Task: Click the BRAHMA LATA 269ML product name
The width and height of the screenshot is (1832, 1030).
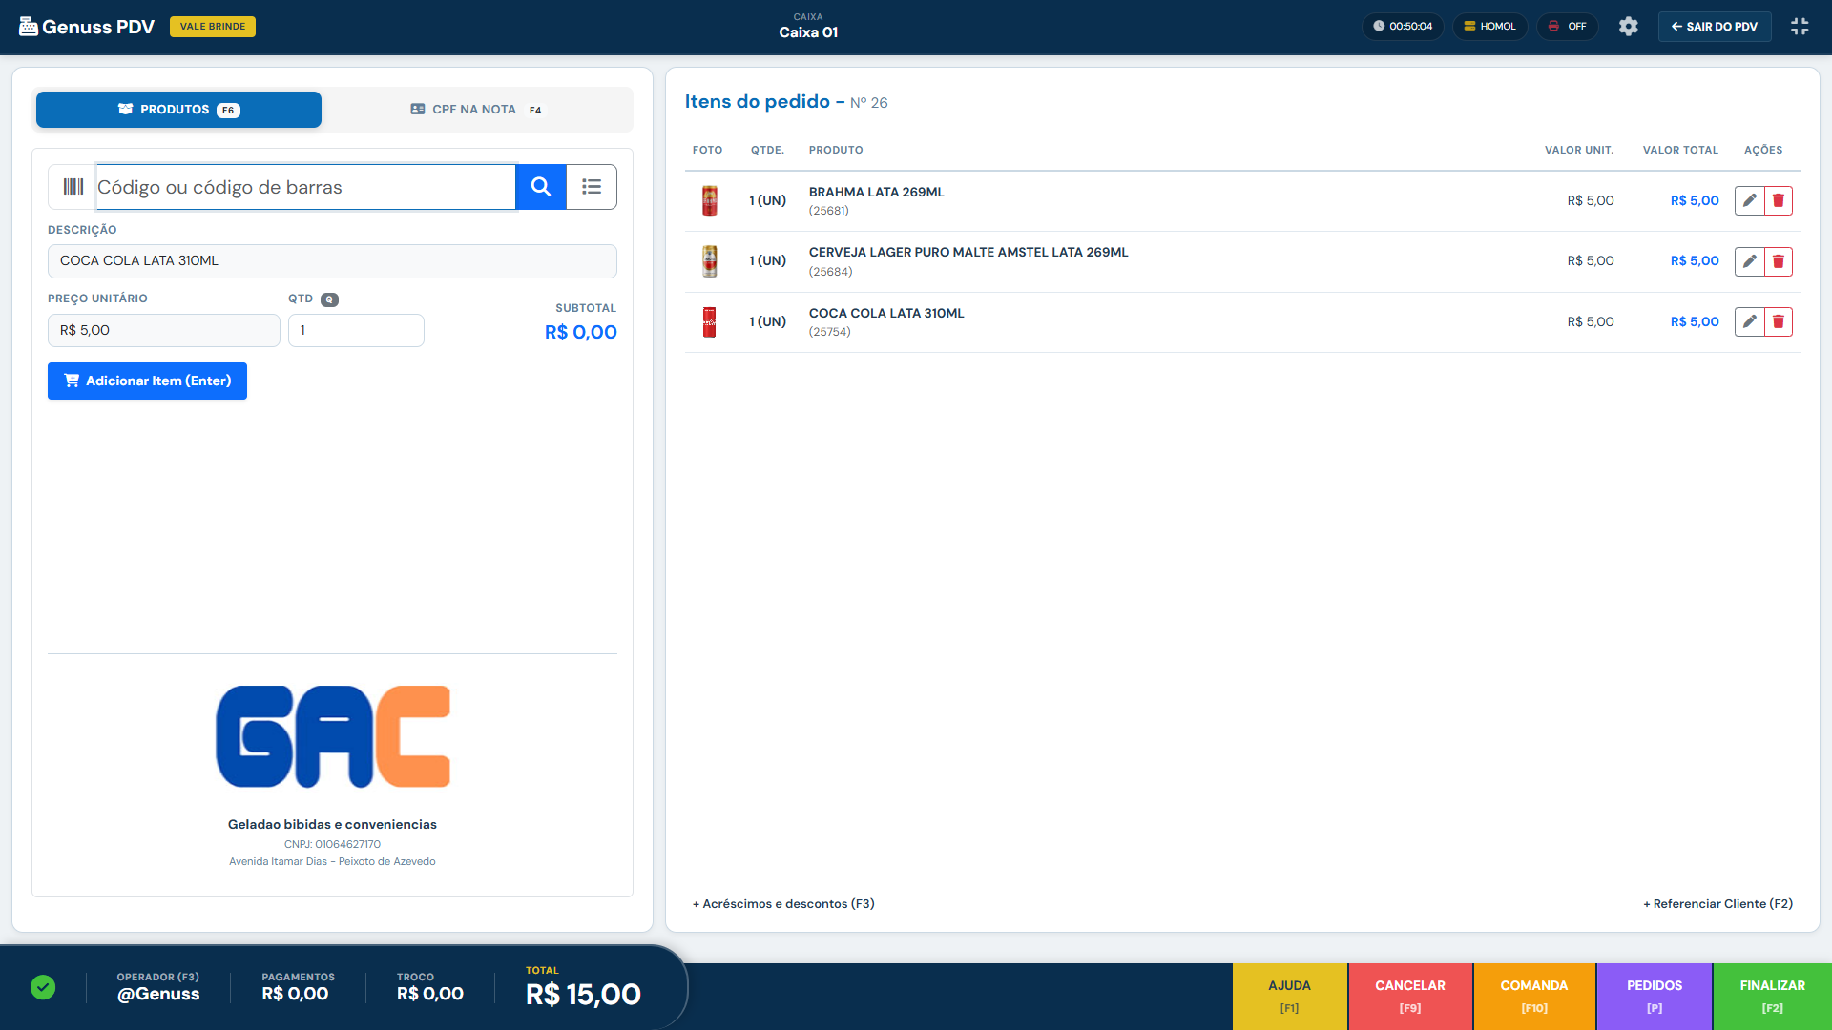Action: pyautogui.click(x=876, y=192)
